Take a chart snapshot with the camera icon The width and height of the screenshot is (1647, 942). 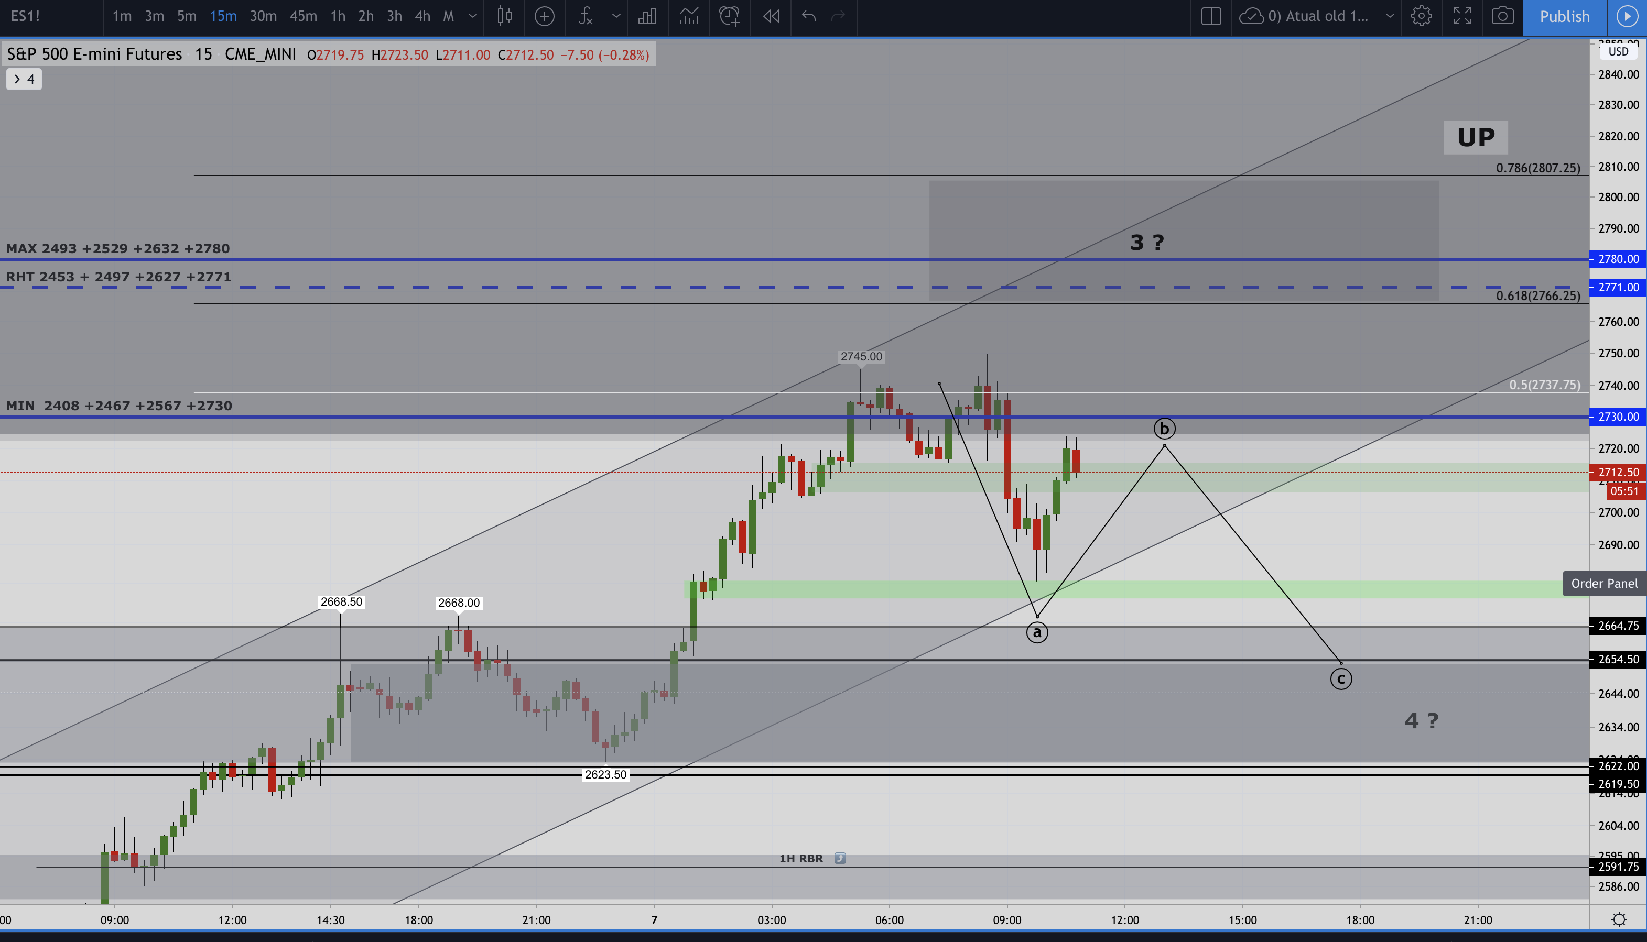(1502, 16)
